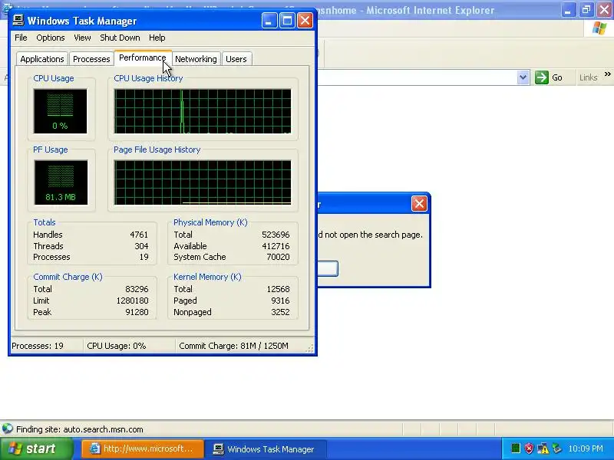Viewport: 614px width, 460px height.
Task: Open the red Security Center shield tray icon
Action: coord(529,449)
